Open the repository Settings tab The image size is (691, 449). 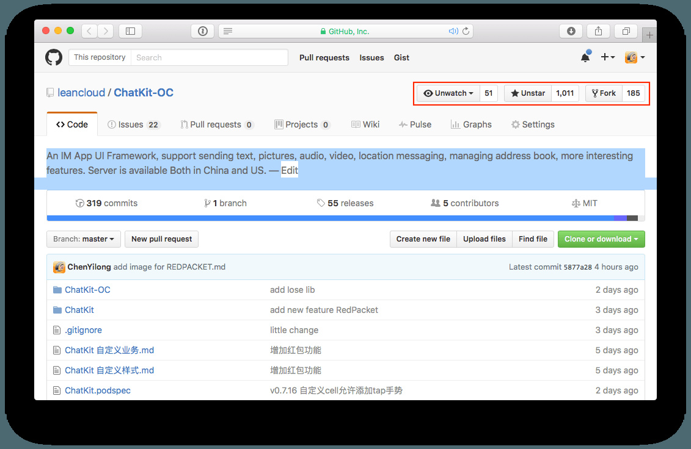tap(533, 124)
